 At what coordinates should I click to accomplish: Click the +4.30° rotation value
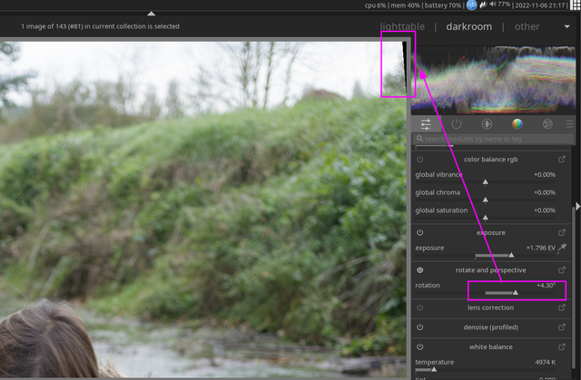546,285
